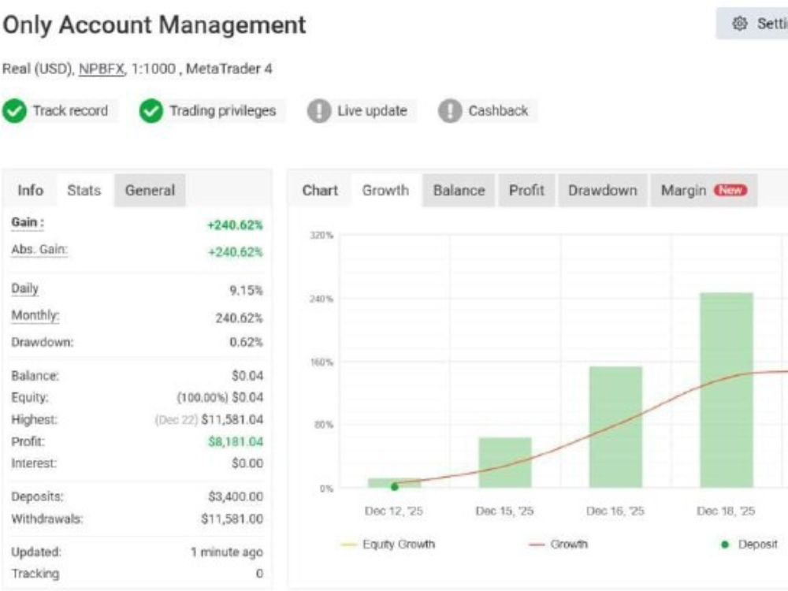Open the Settings button
This screenshot has height=591, width=788.
pos(753,24)
